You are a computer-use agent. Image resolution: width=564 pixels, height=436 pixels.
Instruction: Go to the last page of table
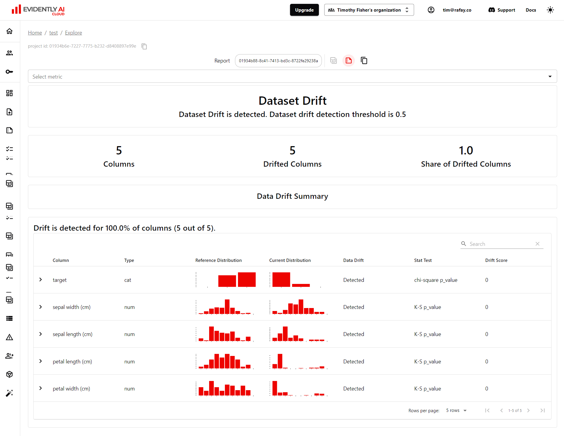click(543, 410)
